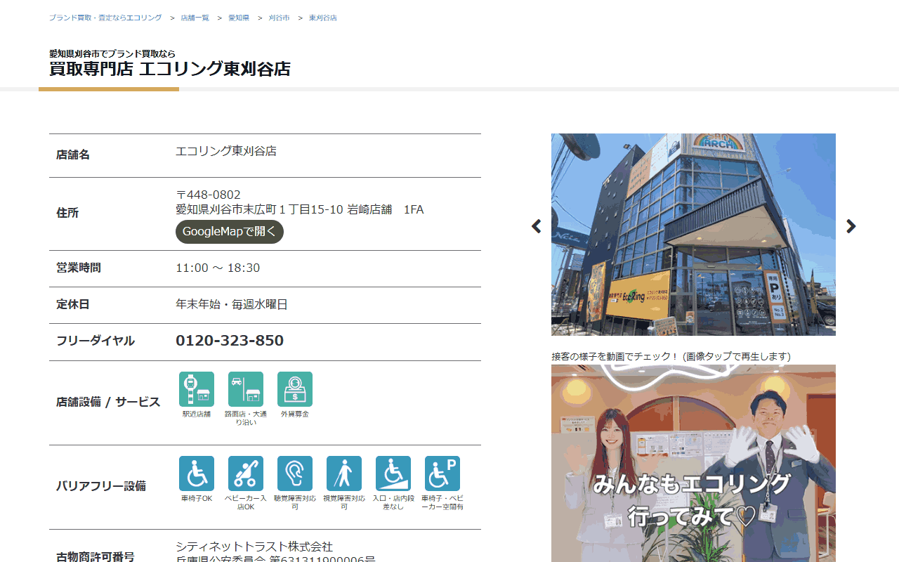Click the page heading 買取専門店 エコリング東刈谷店
Screen dimensions: 899x562
click(x=170, y=69)
